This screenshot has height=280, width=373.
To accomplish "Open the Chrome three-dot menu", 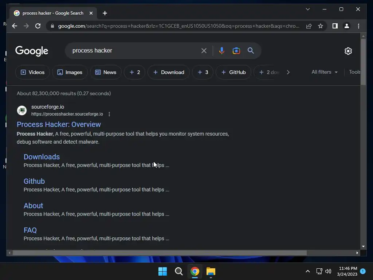I will 358,26.
